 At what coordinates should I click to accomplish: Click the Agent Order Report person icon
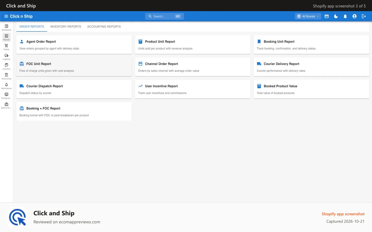22,41
